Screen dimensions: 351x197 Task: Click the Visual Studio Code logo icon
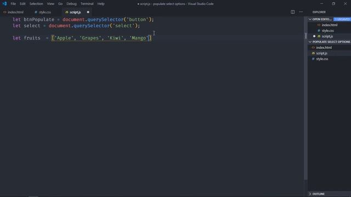pyautogui.click(x=4, y=4)
